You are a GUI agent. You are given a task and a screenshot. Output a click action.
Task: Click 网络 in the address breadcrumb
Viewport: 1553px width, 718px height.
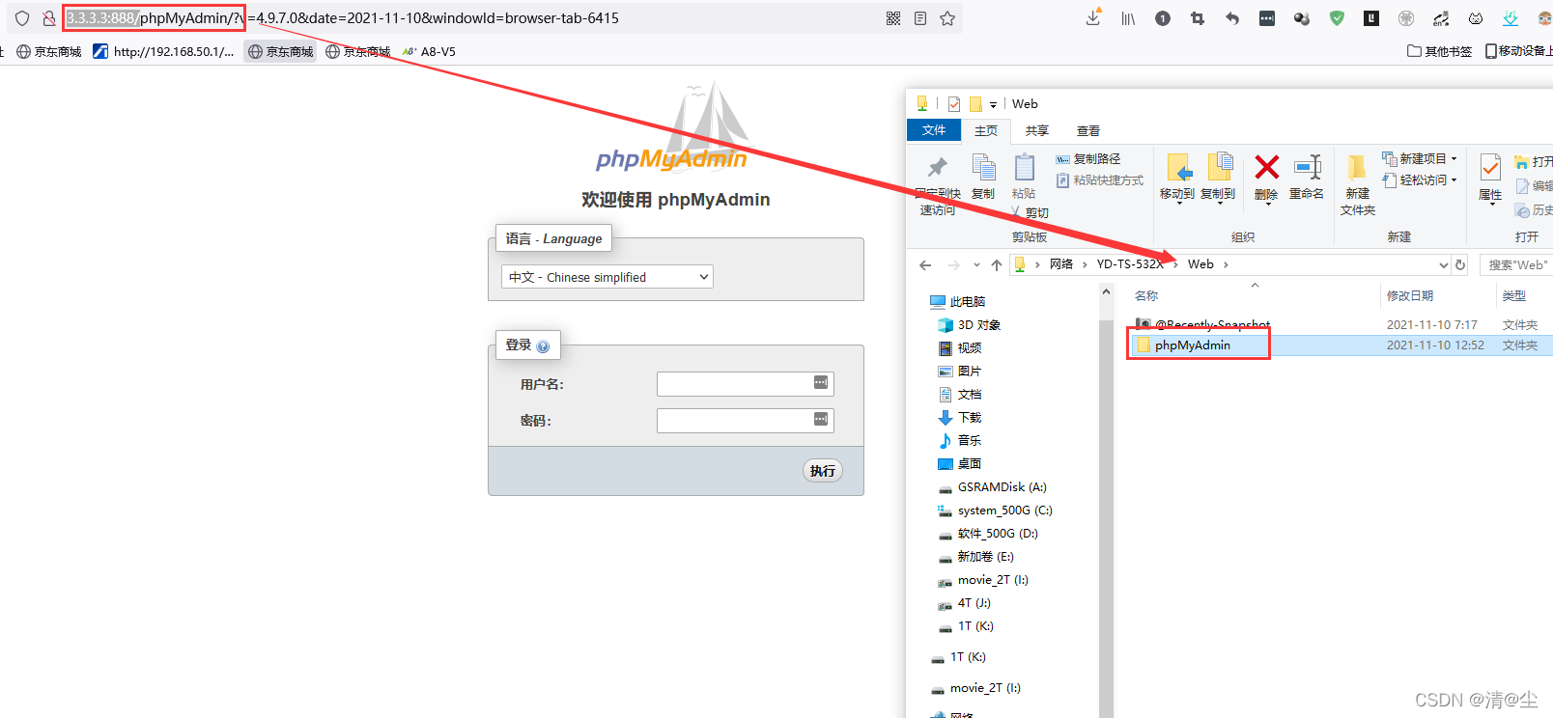coord(1061,264)
